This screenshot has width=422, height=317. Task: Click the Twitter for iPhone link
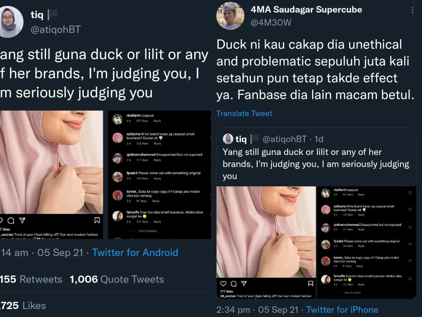[342, 310]
